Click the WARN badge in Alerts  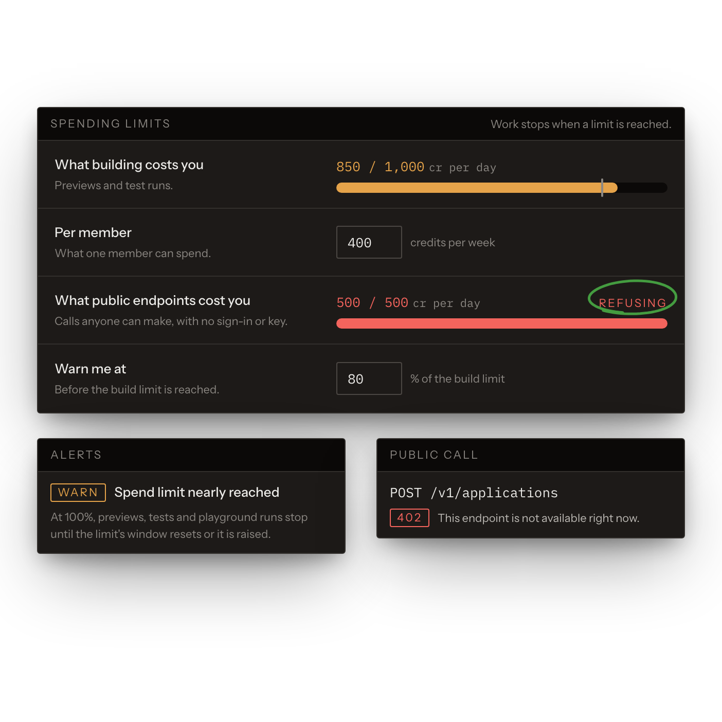(x=78, y=492)
